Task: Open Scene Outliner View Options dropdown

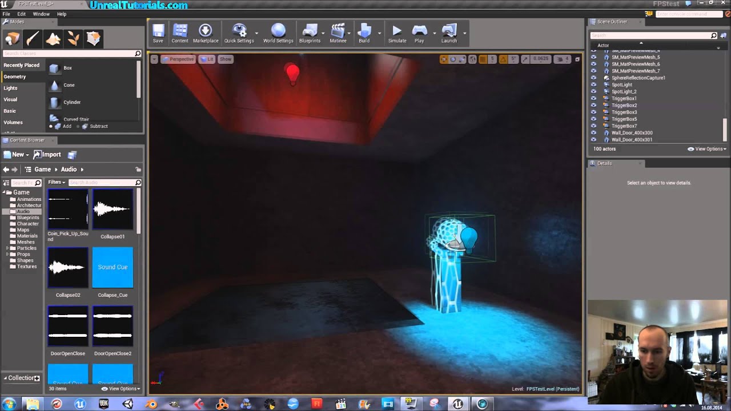Action: tap(707, 149)
